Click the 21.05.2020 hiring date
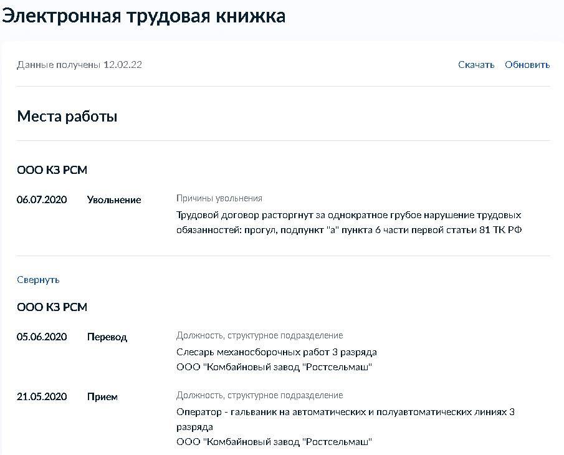This screenshot has width=564, height=455. pyautogui.click(x=42, y=397)
